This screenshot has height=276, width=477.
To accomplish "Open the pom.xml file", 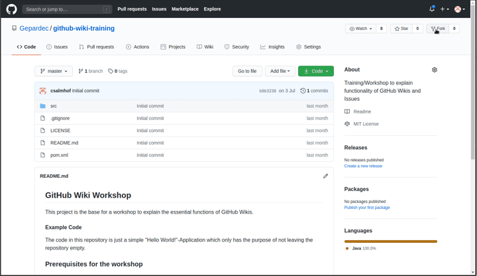I will (60, 155).
